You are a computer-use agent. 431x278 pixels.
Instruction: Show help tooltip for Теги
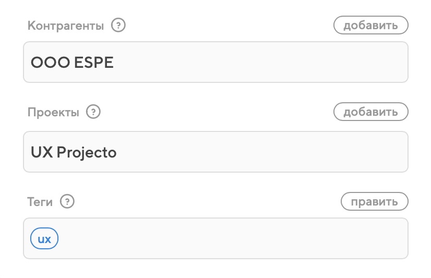[67, 201]
